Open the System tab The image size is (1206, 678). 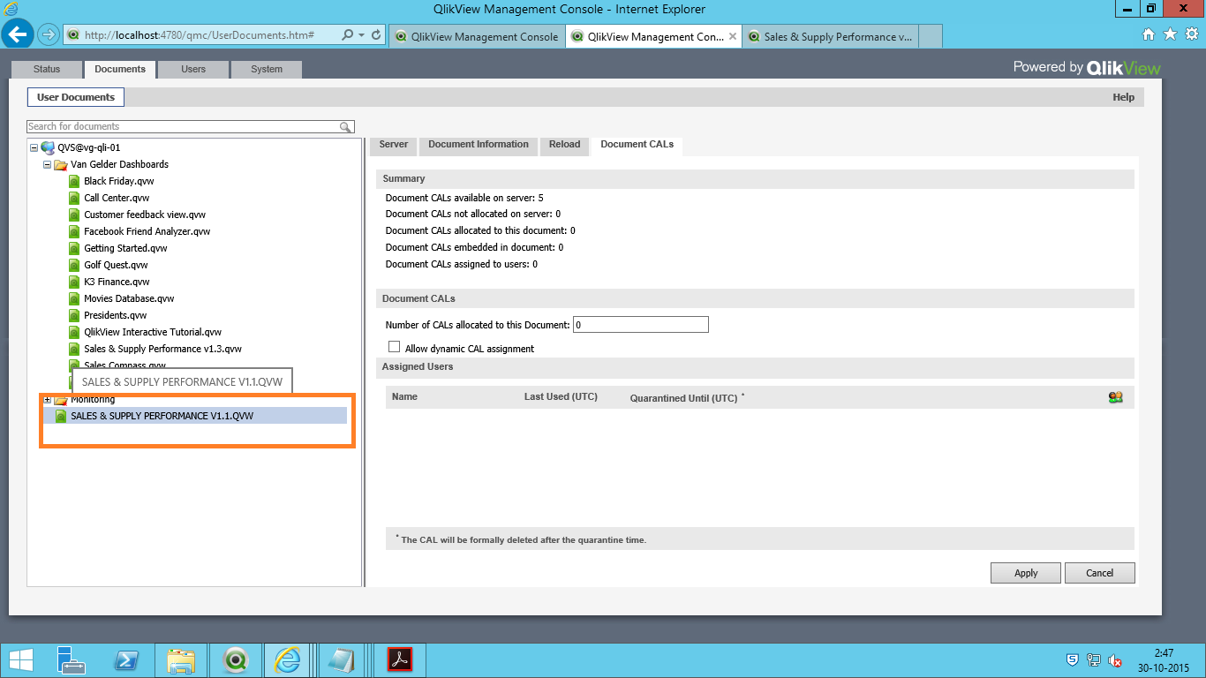pyautogui.click(x=267, y=69)
